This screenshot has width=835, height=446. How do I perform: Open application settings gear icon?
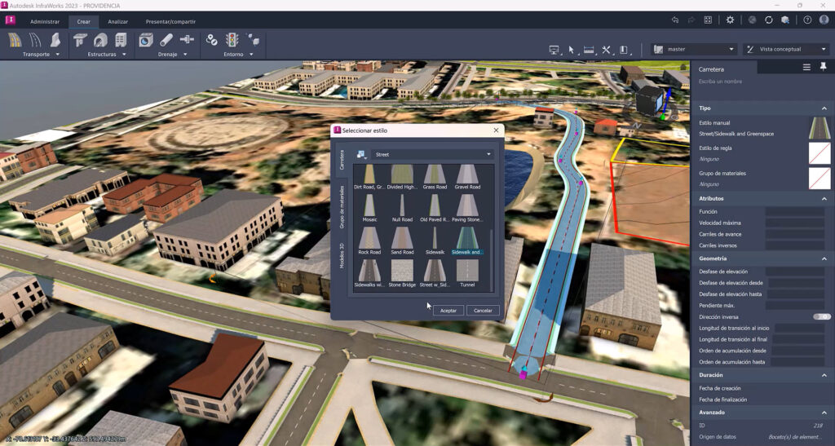pos(730,20)
